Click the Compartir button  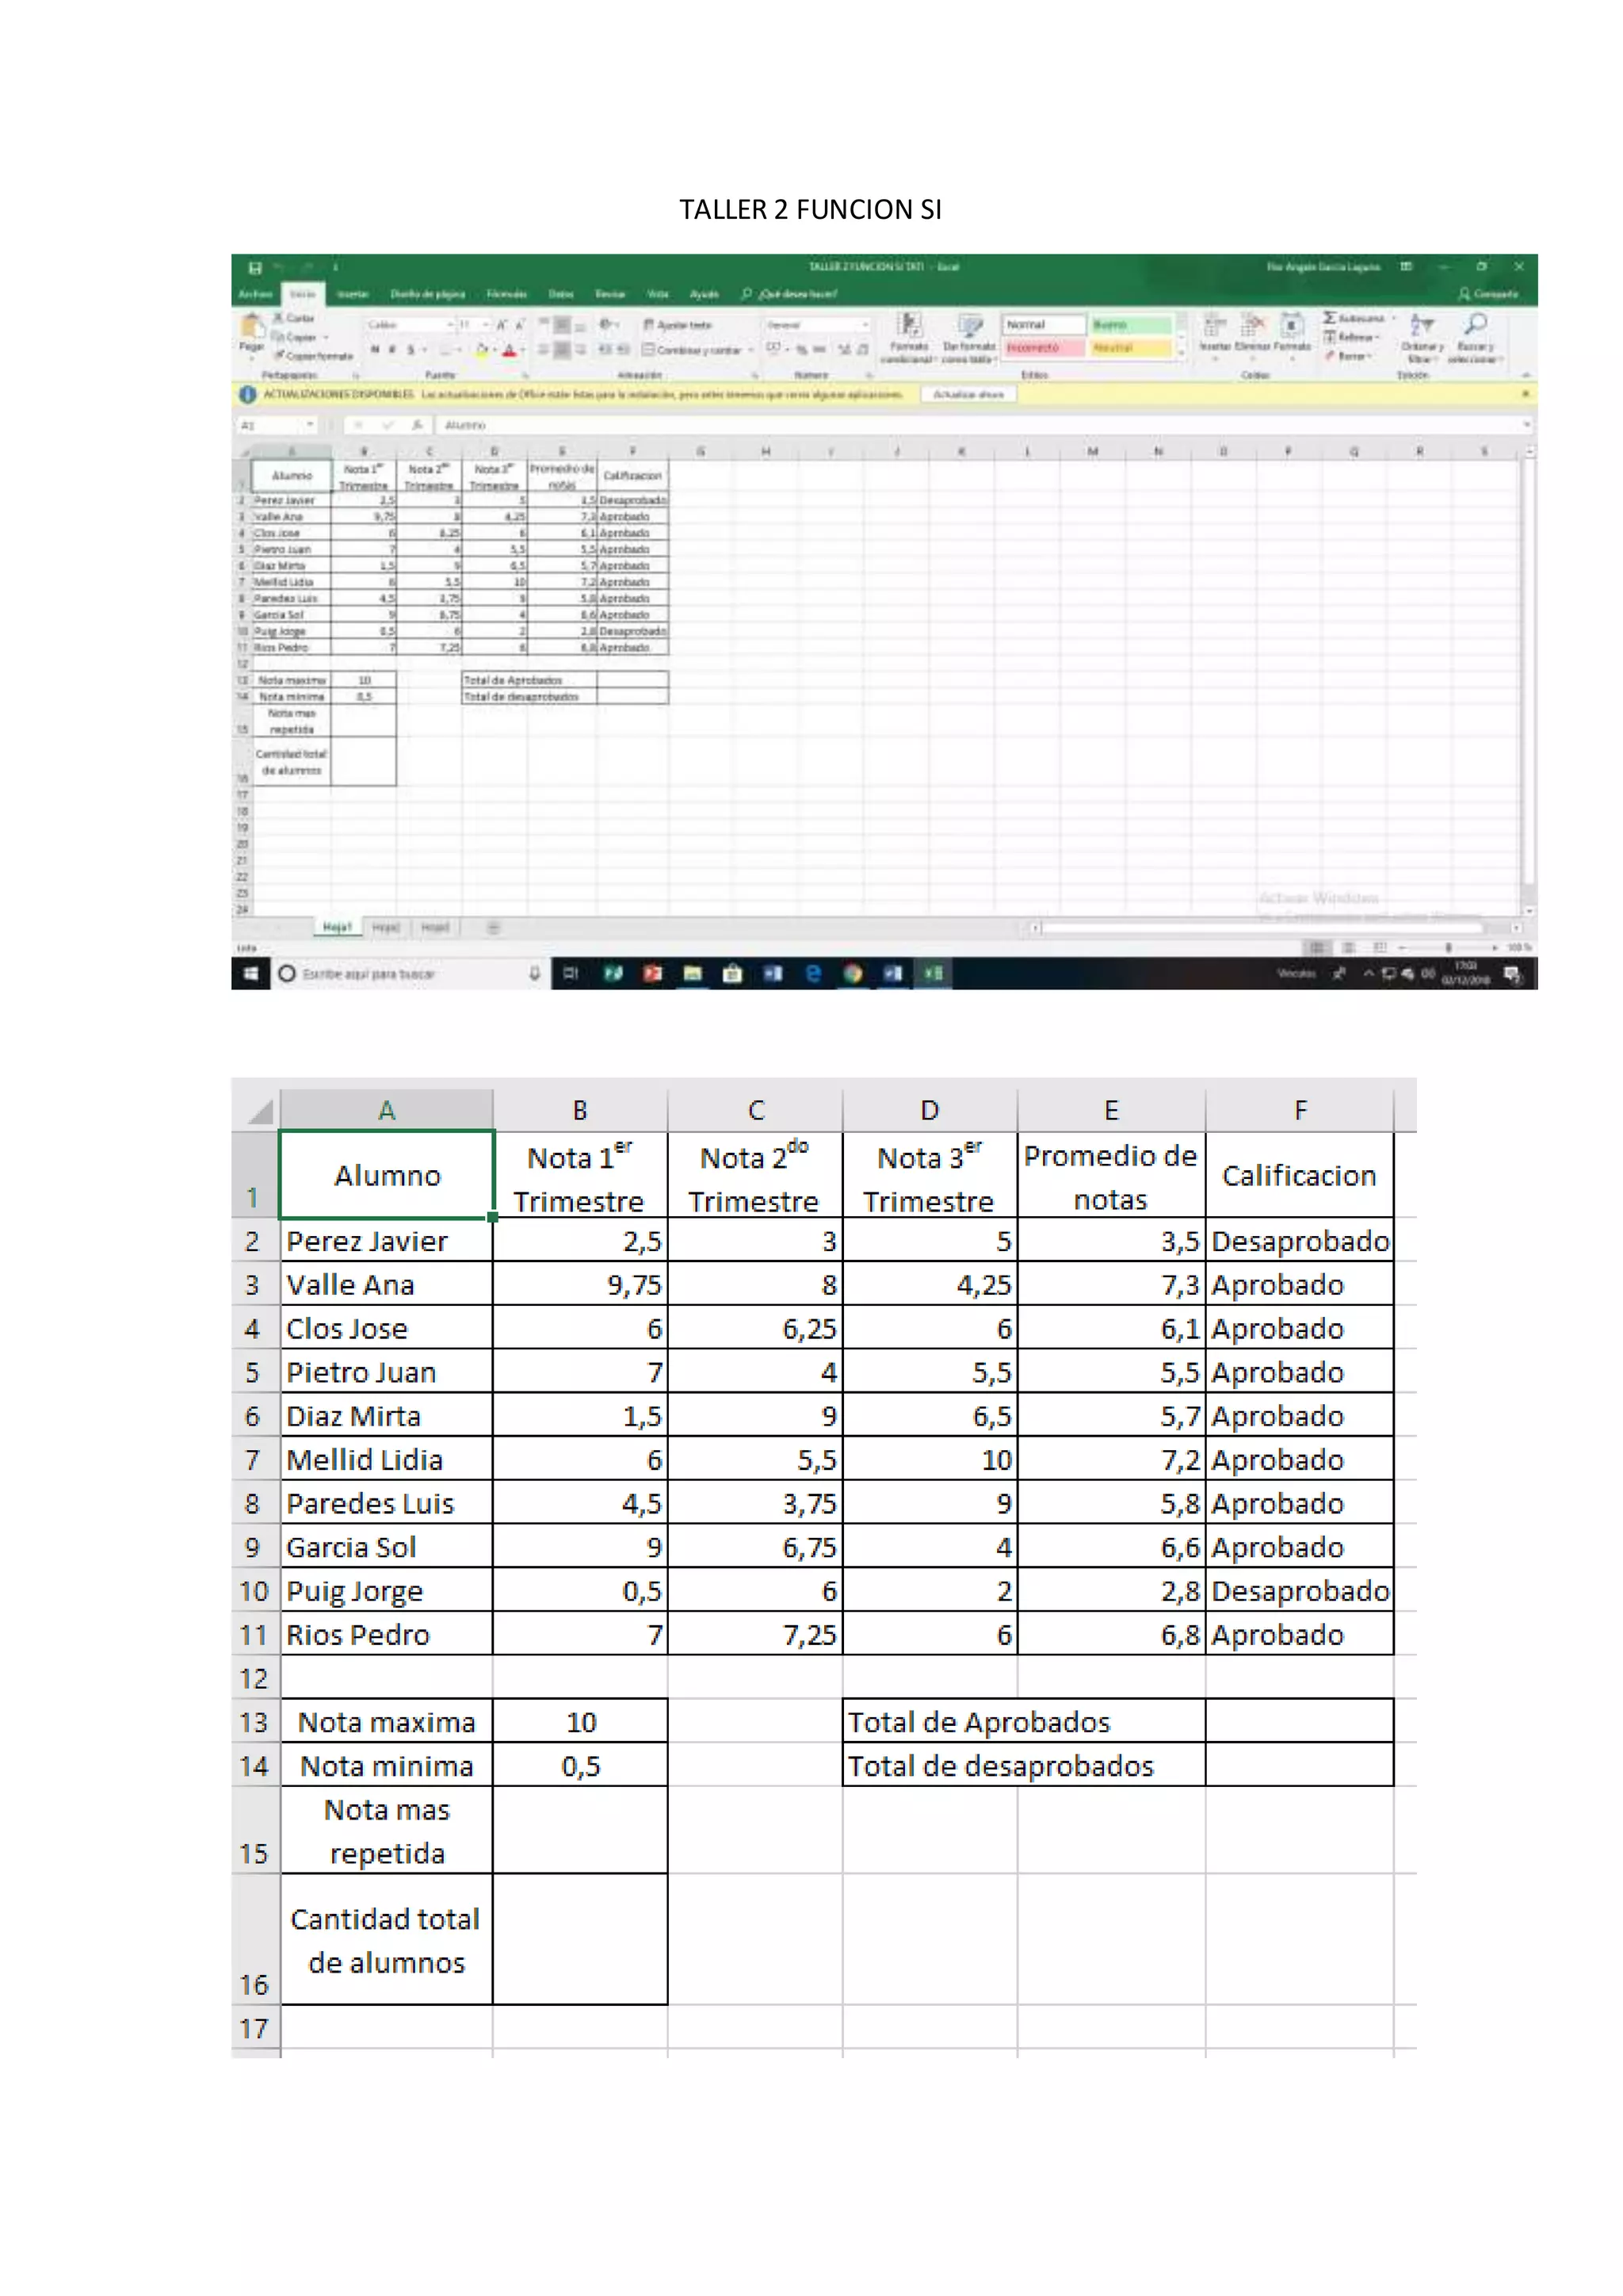click(1488, 294)
